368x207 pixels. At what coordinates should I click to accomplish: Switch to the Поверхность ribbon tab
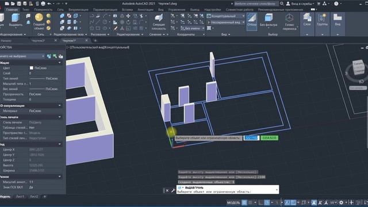click(43, 10)
